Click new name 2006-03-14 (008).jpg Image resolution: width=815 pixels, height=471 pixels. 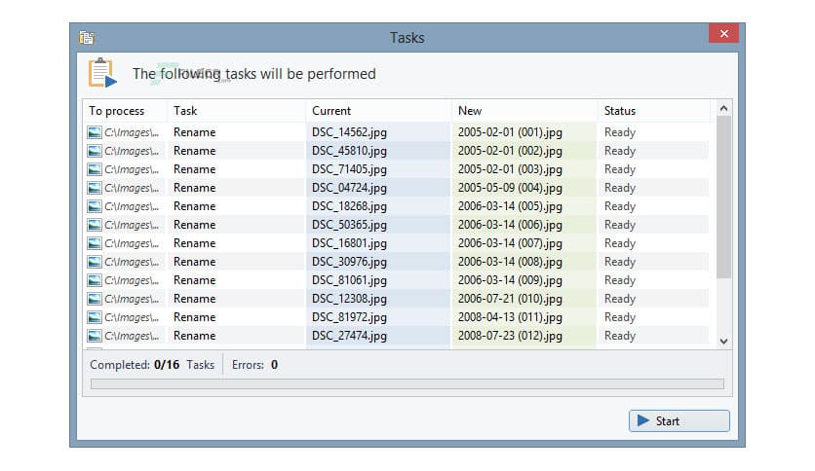(510, 262)
